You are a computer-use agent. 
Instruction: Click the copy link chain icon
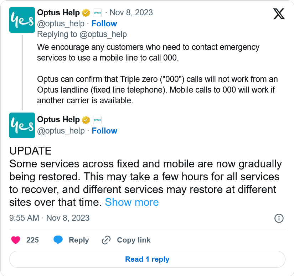point(106,240)
